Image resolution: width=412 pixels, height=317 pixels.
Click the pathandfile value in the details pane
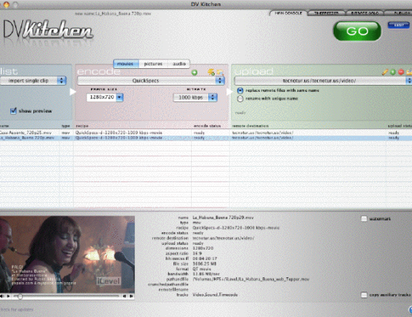251,279
